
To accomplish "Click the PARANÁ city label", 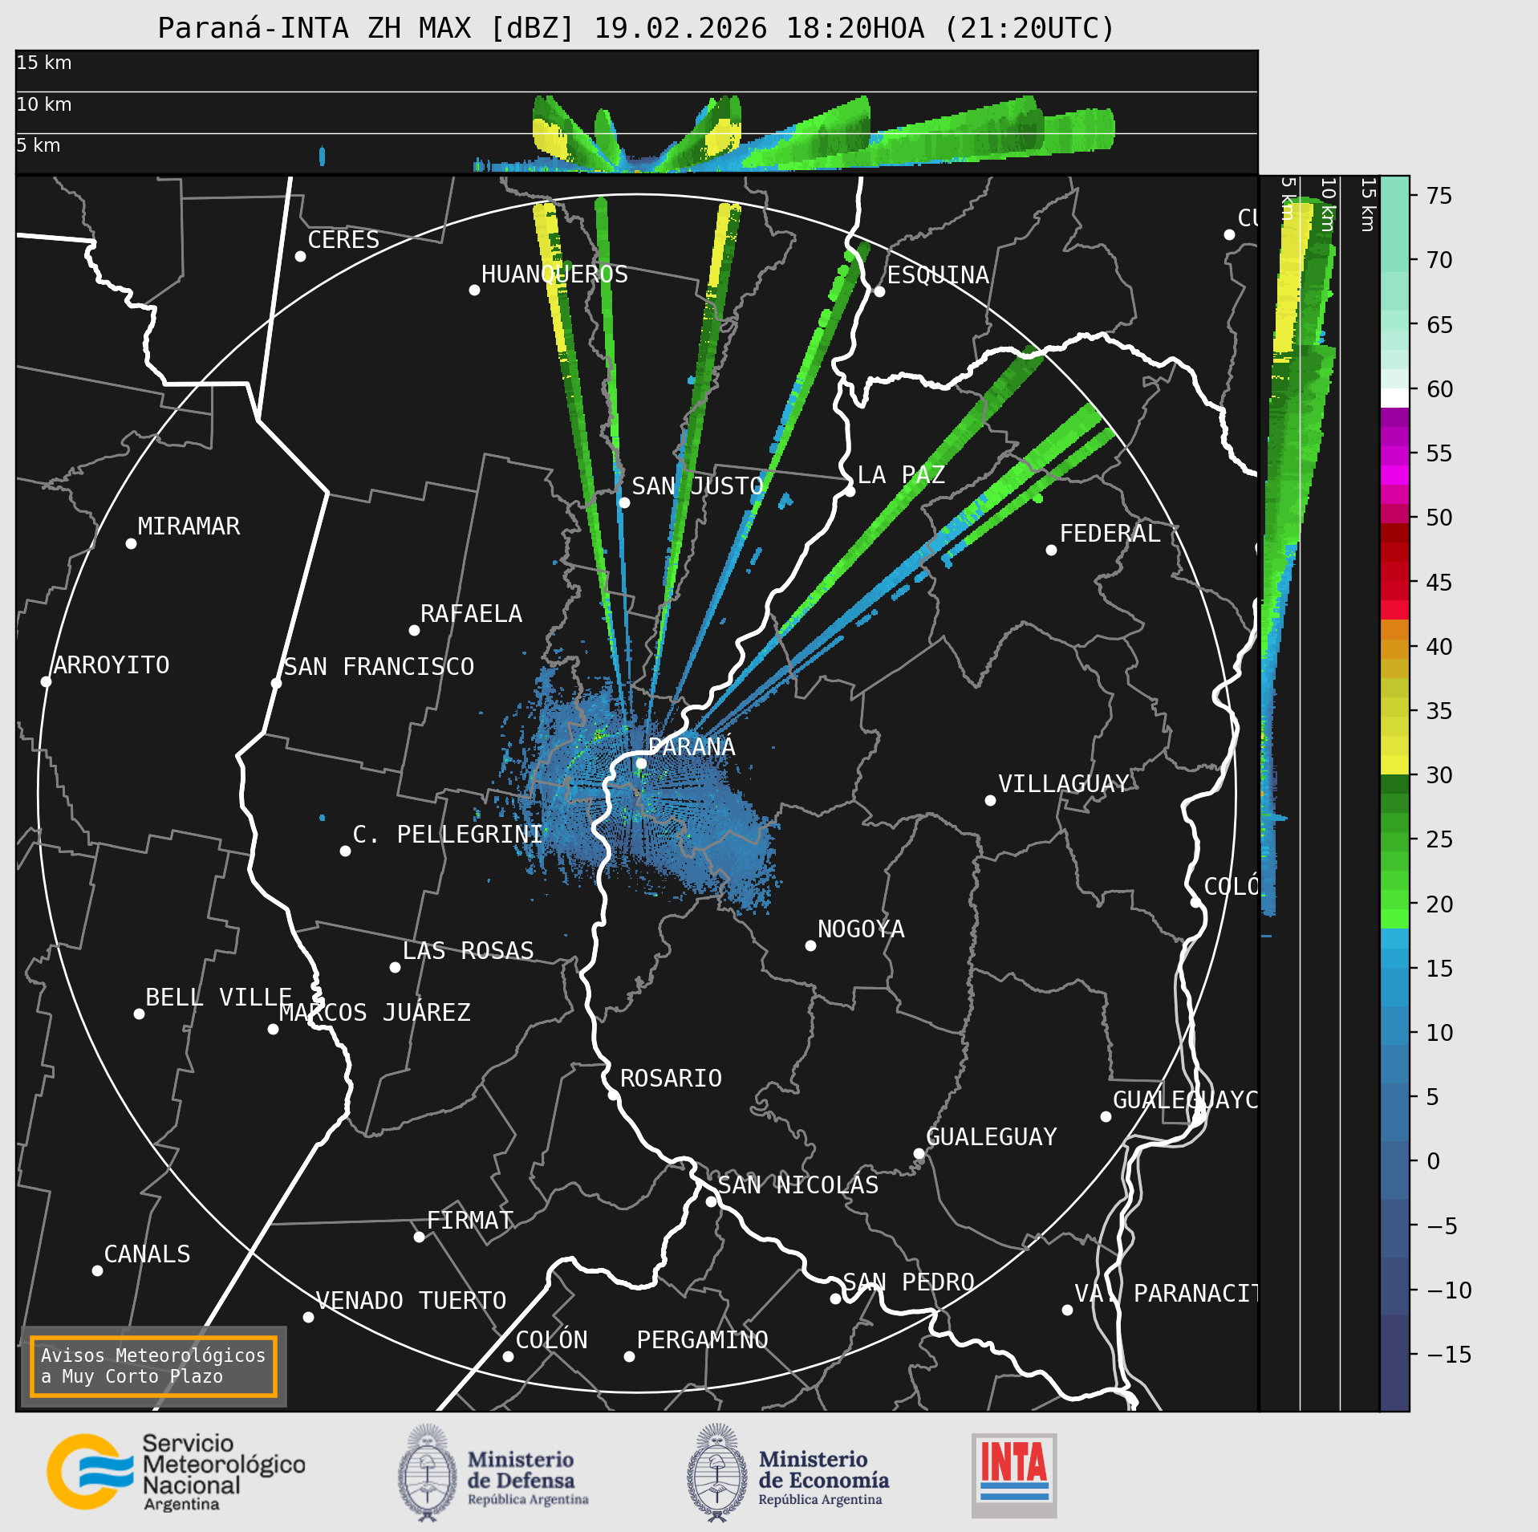I will click(692, 747).
